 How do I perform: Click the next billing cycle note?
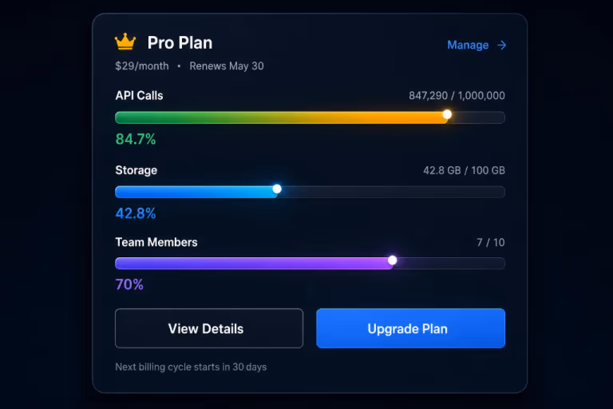pos(191,367)
